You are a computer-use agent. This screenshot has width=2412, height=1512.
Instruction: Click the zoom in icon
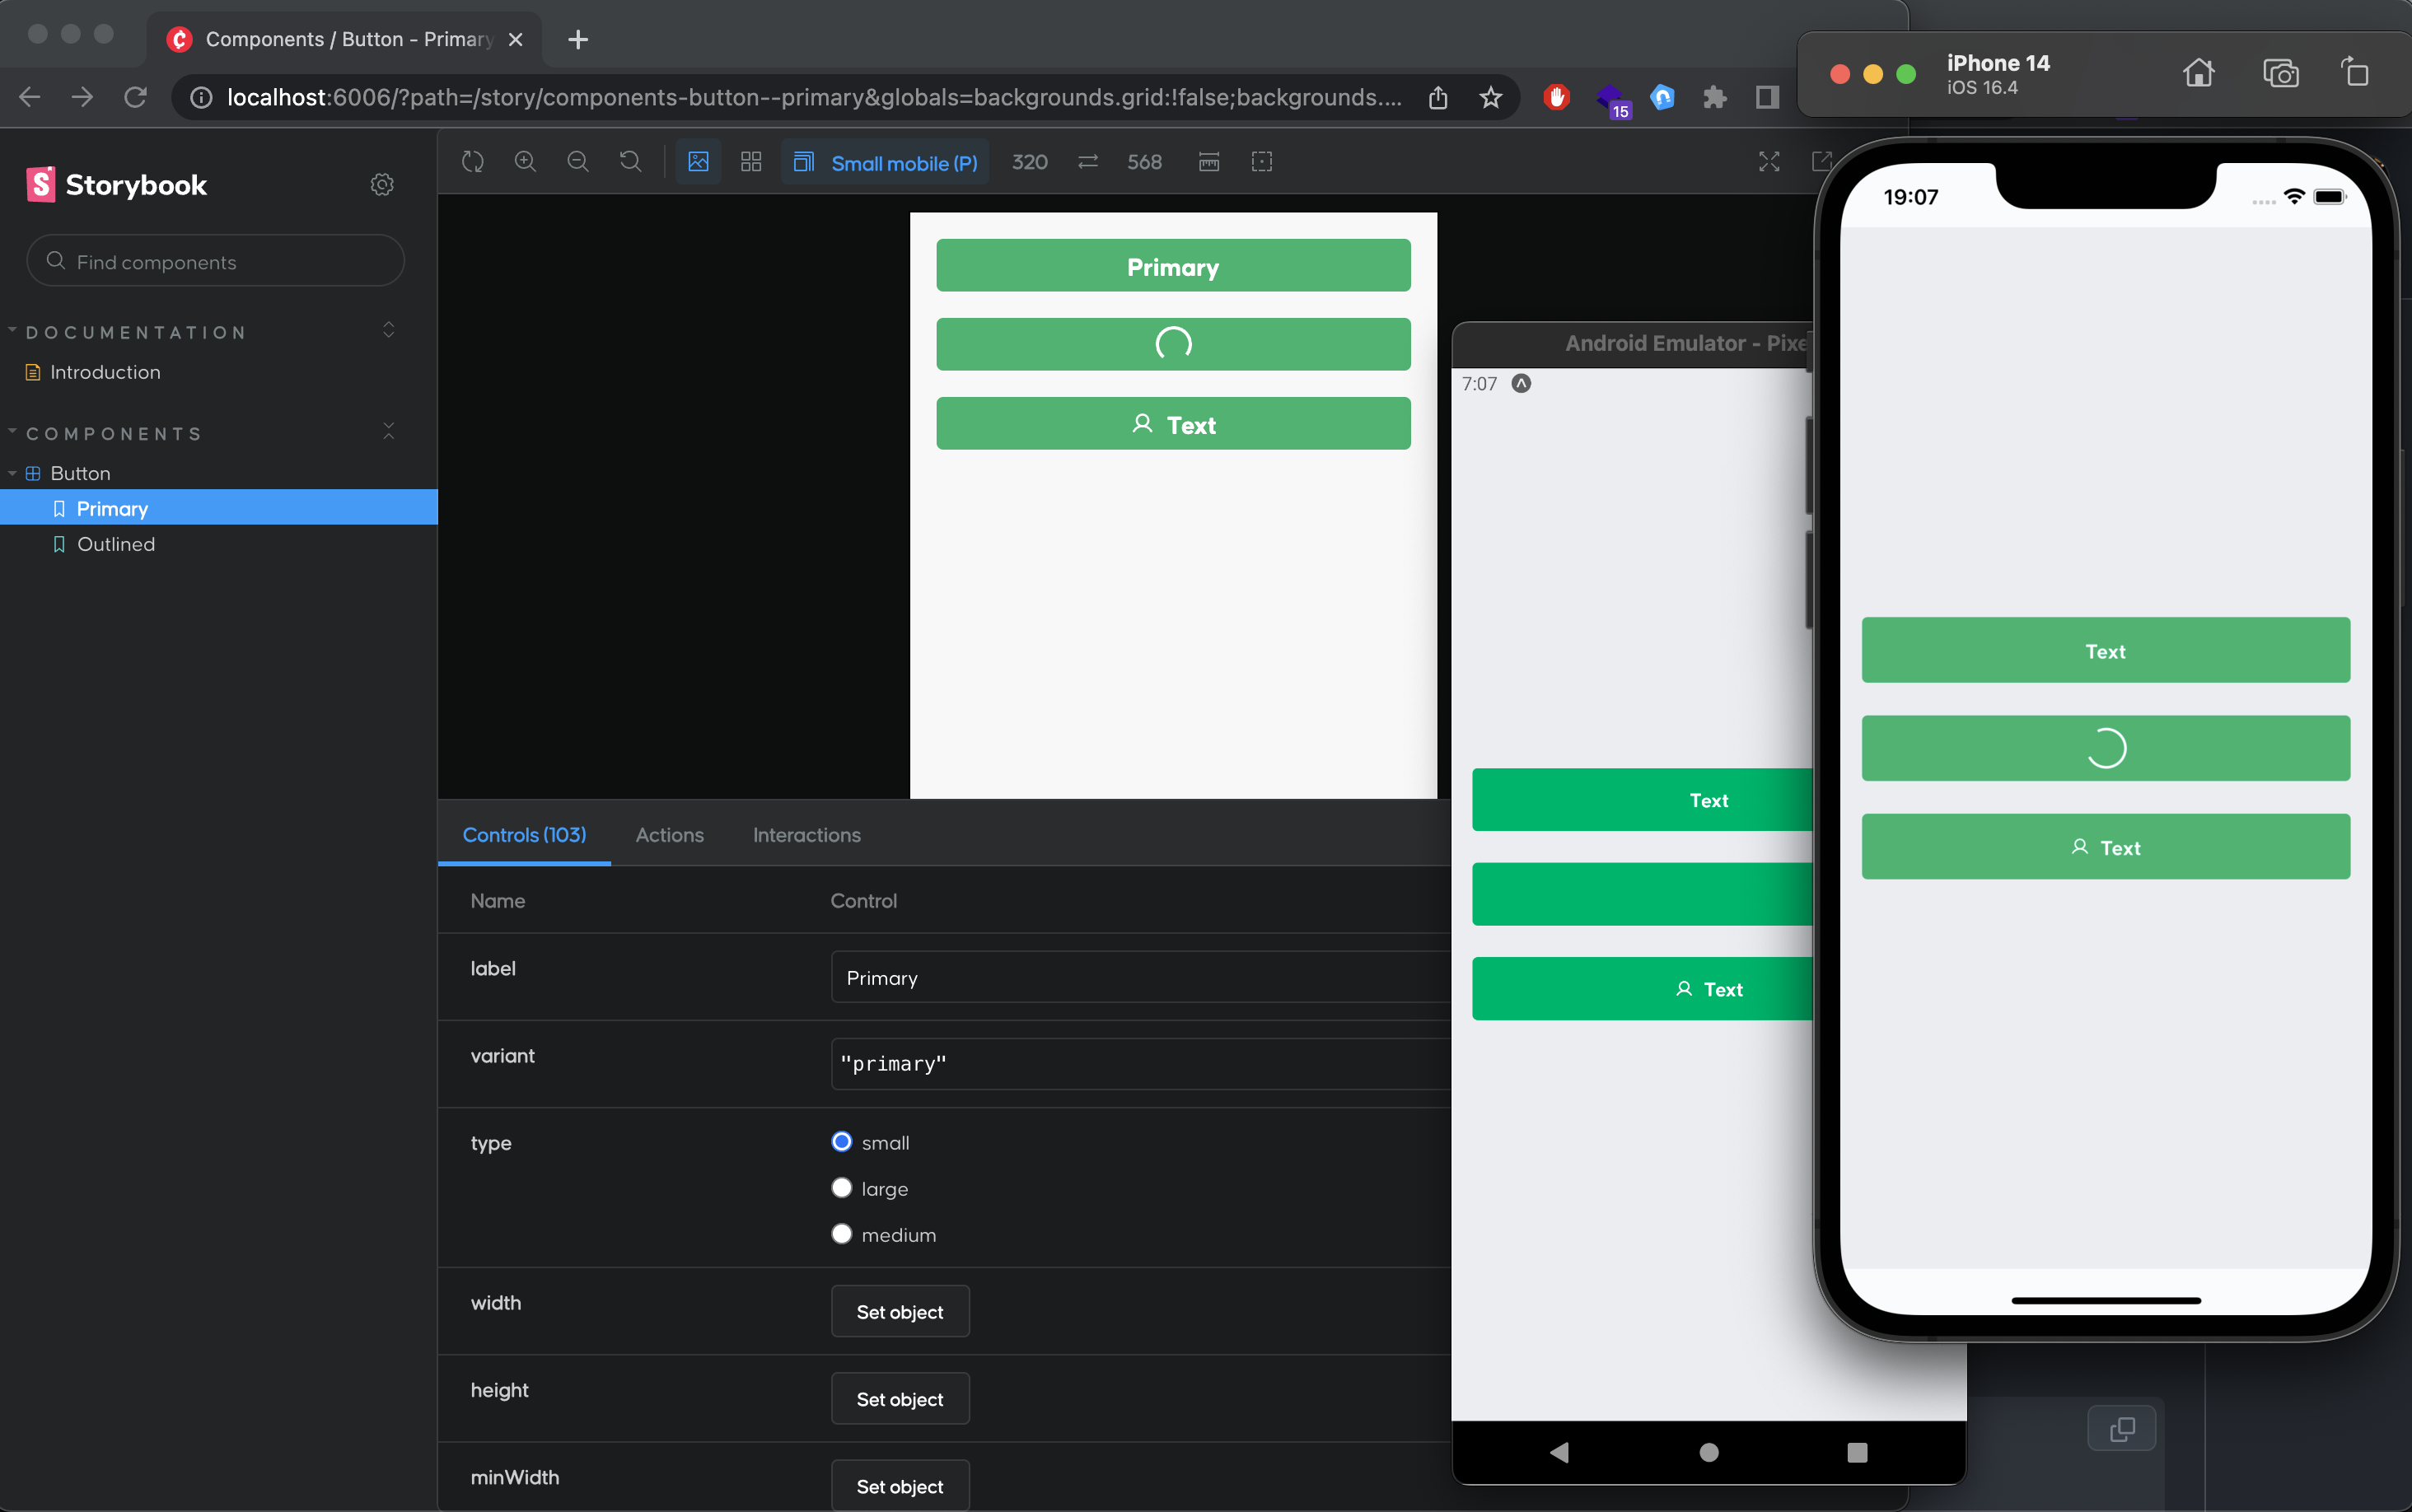pyautogui.click(x=525, y=162)
